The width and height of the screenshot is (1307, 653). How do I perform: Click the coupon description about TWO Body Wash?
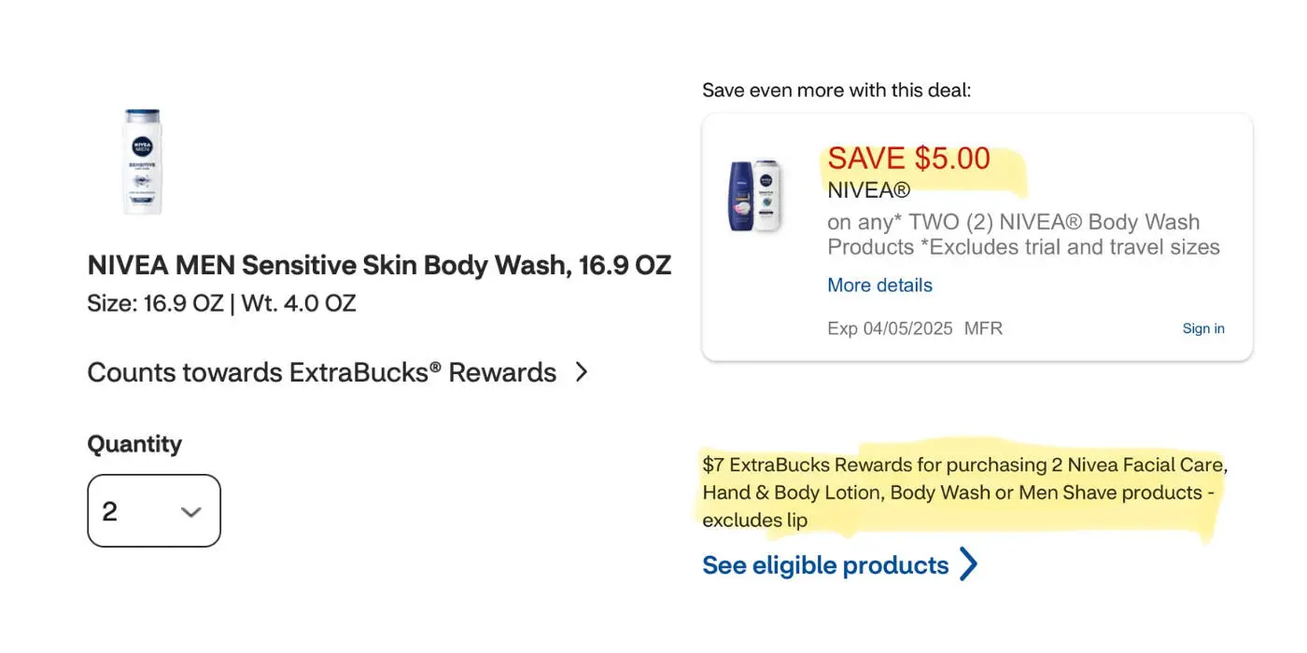1022,235
